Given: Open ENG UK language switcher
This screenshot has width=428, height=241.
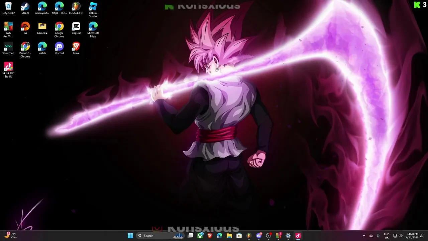Looking at the screenshot, I should tap(387, 236).
